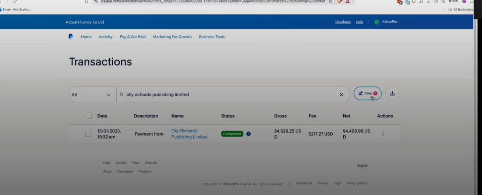Screen dimensions: 482x195
Task: Click the Help link in the footer
Action: tap(106, 163)
